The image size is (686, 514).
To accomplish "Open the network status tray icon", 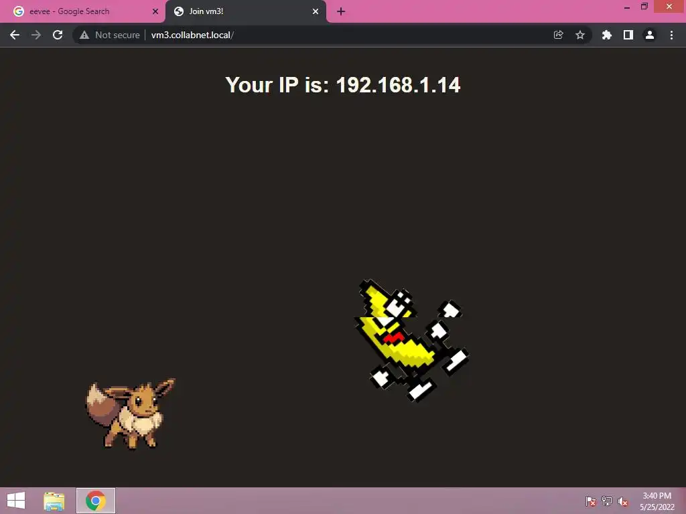I will [607, 501].
